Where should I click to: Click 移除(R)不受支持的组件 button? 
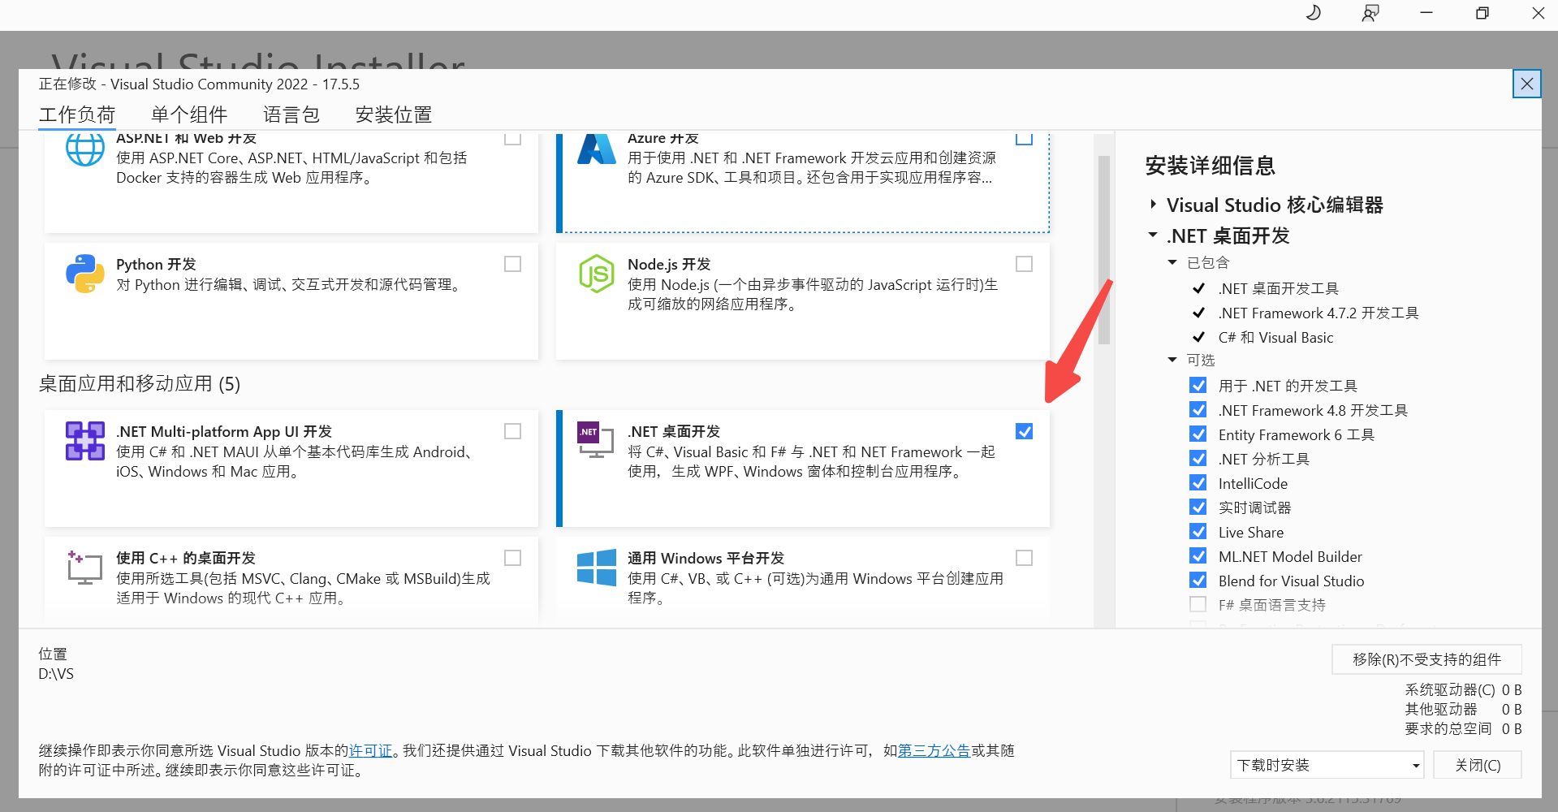pyautogui.click(x=1426, y=659)
